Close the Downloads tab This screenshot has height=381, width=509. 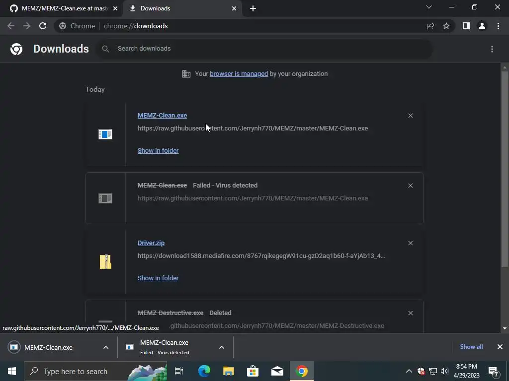pos(234,8)
